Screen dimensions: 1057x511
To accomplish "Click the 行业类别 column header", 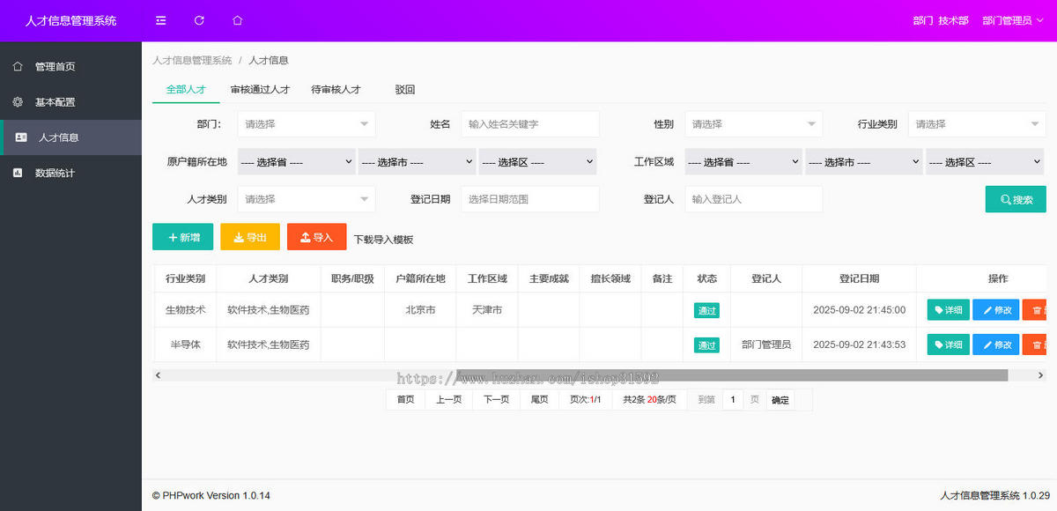I will [x=185, y=278].
